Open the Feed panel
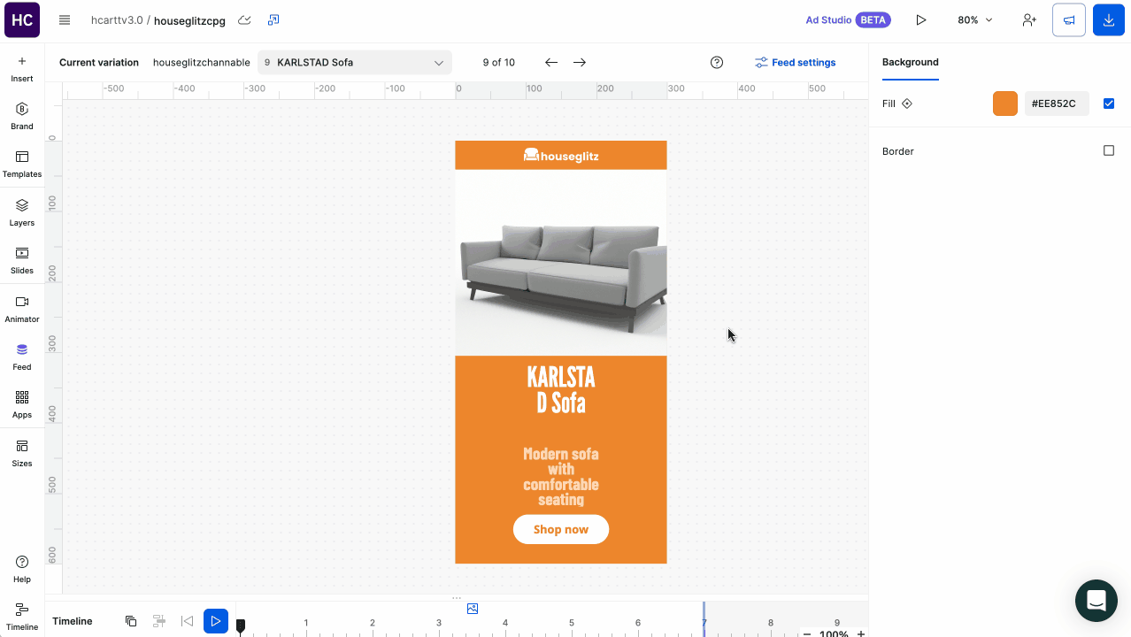Screen dimensions: 1131x637 click(x=22, y=357)
